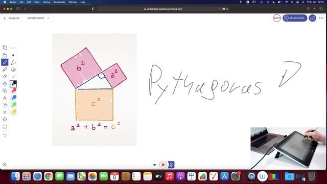Viewport: 327px width, 184px height.
Task: Open the gray opacity circle option
Action: coord(13,70)
